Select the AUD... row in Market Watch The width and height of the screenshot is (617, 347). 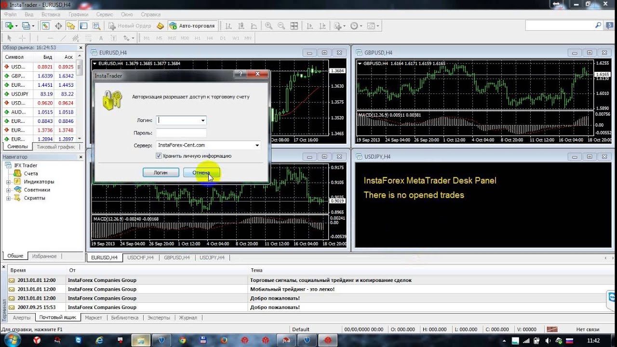(39, 112)
